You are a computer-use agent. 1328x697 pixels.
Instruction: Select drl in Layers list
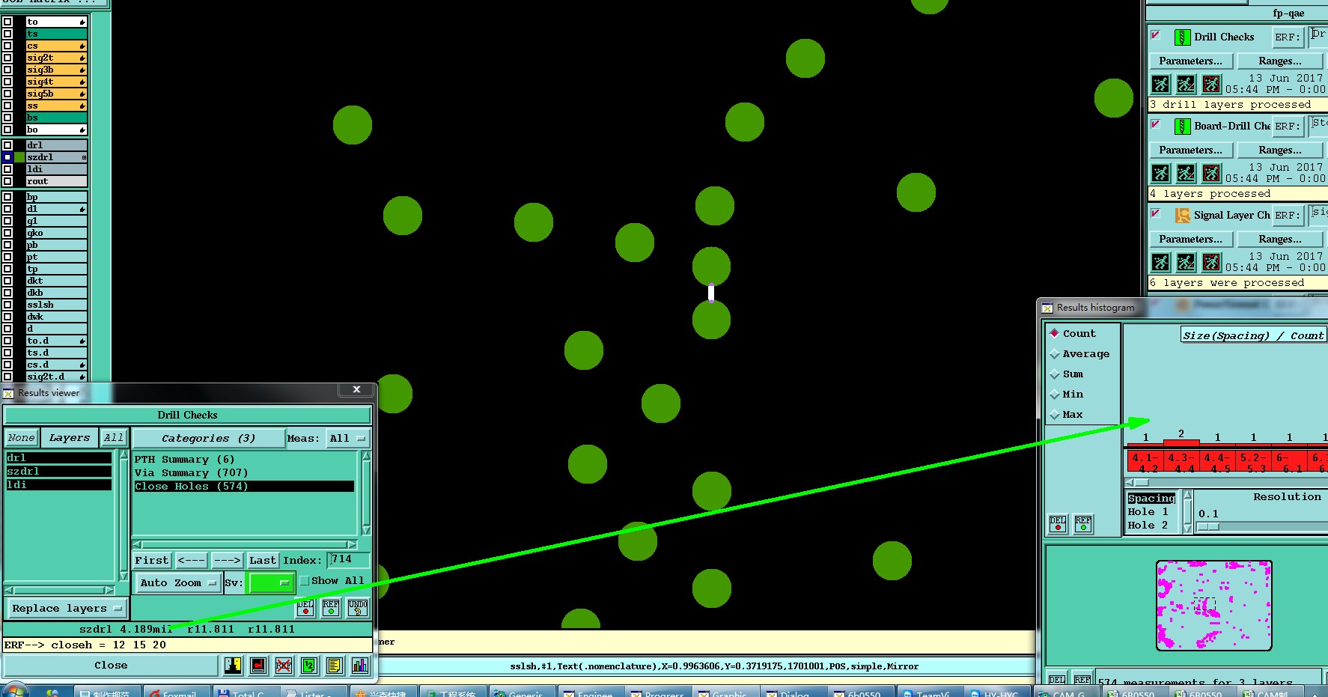(58, 457)
